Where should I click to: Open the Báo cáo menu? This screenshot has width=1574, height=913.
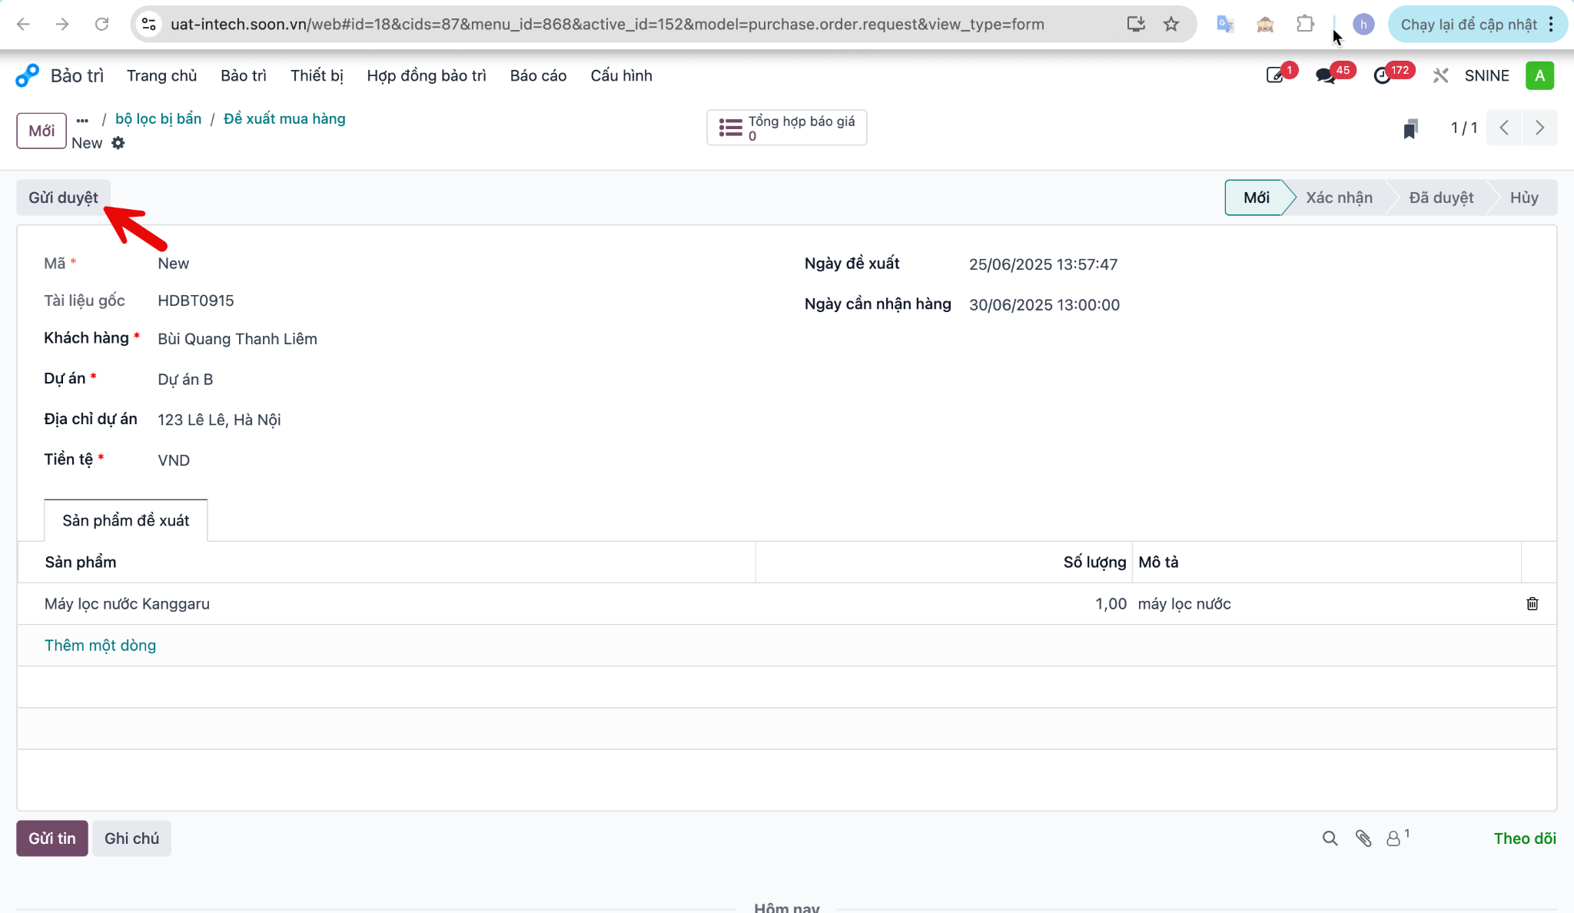(x=538, y=75)
